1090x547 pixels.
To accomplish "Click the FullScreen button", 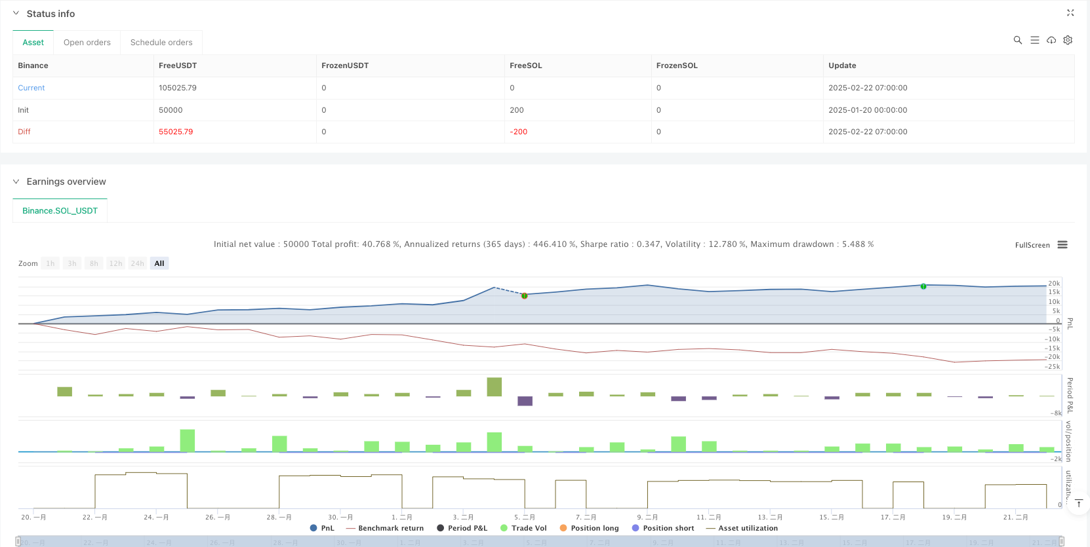I will tap(1032, 245).
